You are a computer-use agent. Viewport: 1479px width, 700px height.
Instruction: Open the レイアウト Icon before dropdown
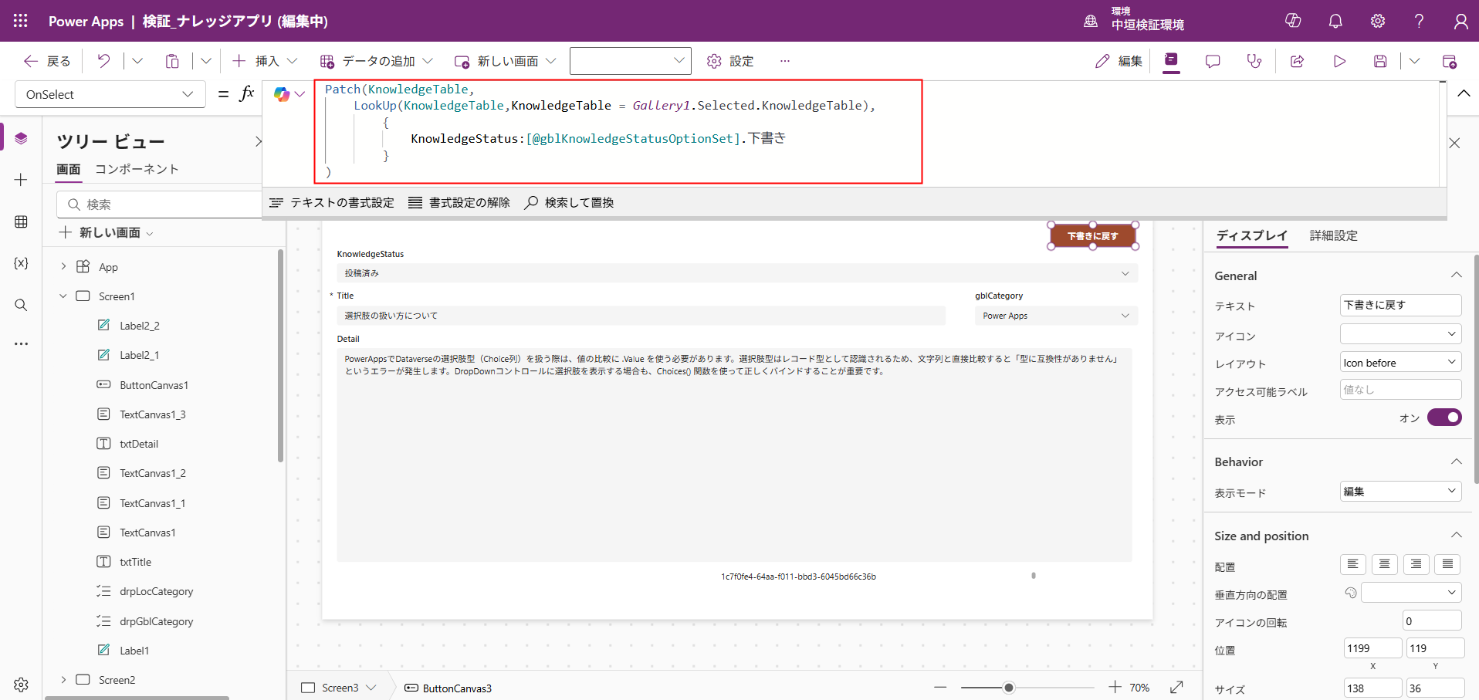[x=1399, y=363]
